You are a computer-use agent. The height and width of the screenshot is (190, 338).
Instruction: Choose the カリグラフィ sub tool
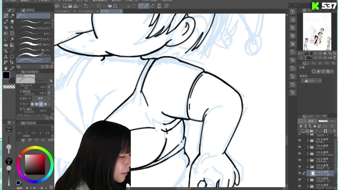[34, 56]
